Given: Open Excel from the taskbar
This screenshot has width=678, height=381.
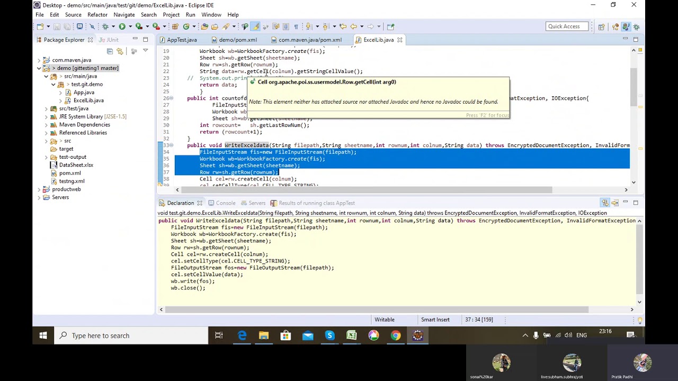Looking at the screenshot, I should pos(352,335).
